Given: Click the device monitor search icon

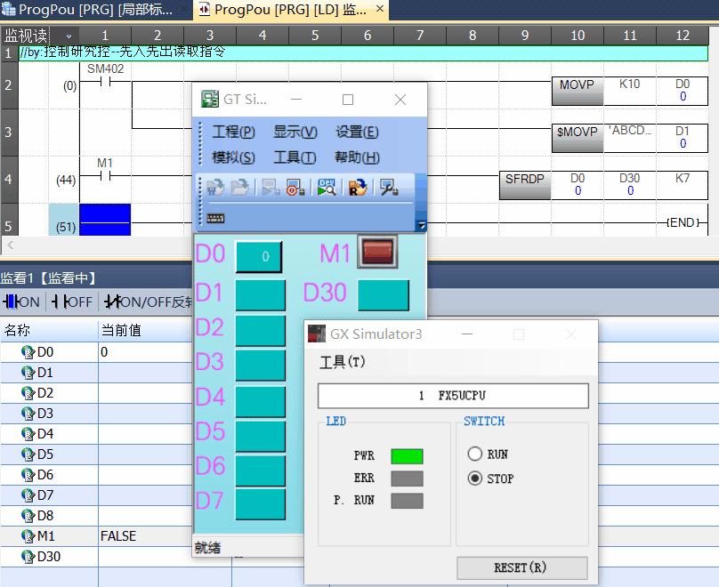Looking at the screenshot, I should pyautogui.click(x=325, y=187).
